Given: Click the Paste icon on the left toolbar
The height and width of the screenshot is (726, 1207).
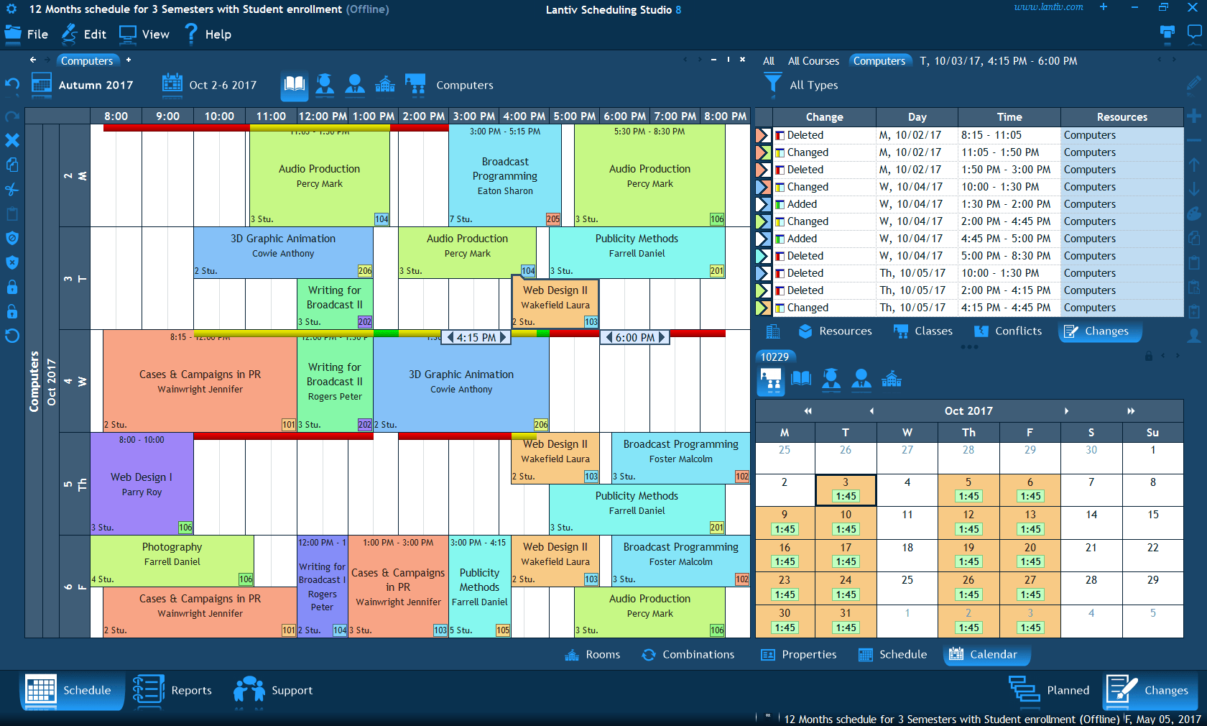Looking at the screenshot, I should point(12,213).
